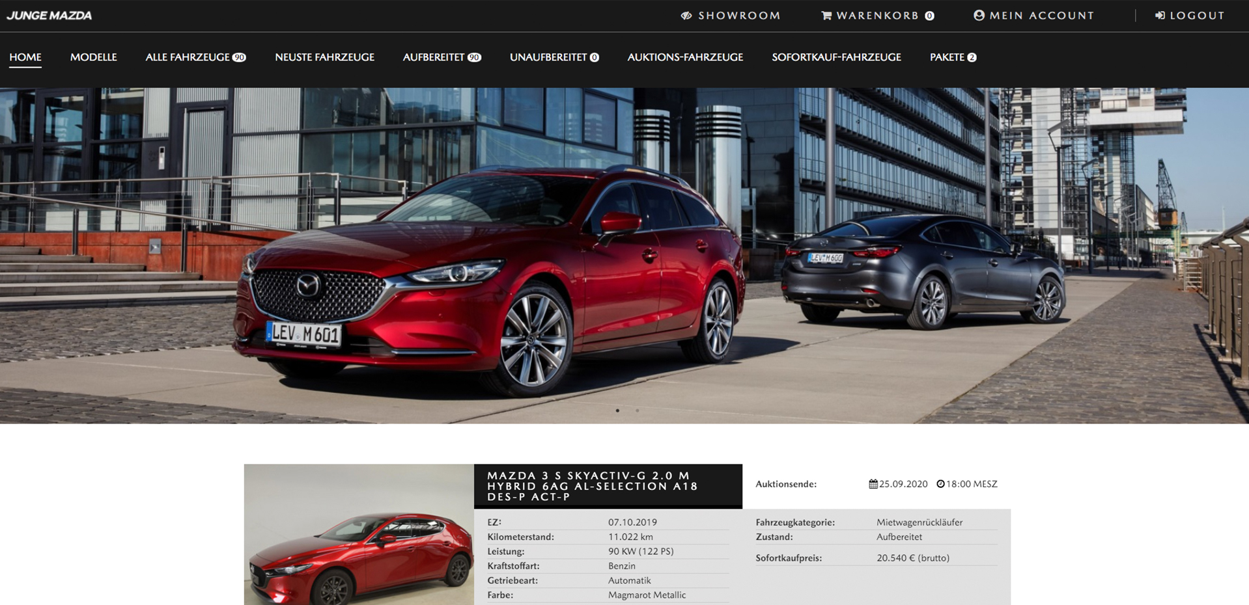Image resolution: width=1249 pixels, height=605 pixels.
Task: Click the Warenkorb shopping cart icon
Action: (x=826, y=16)
